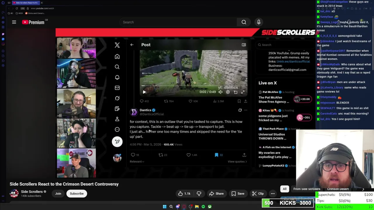374x210 pixels.
Task: Select From Side Scrollers chip
Action: pyautogui.click(x=307, y=189)
